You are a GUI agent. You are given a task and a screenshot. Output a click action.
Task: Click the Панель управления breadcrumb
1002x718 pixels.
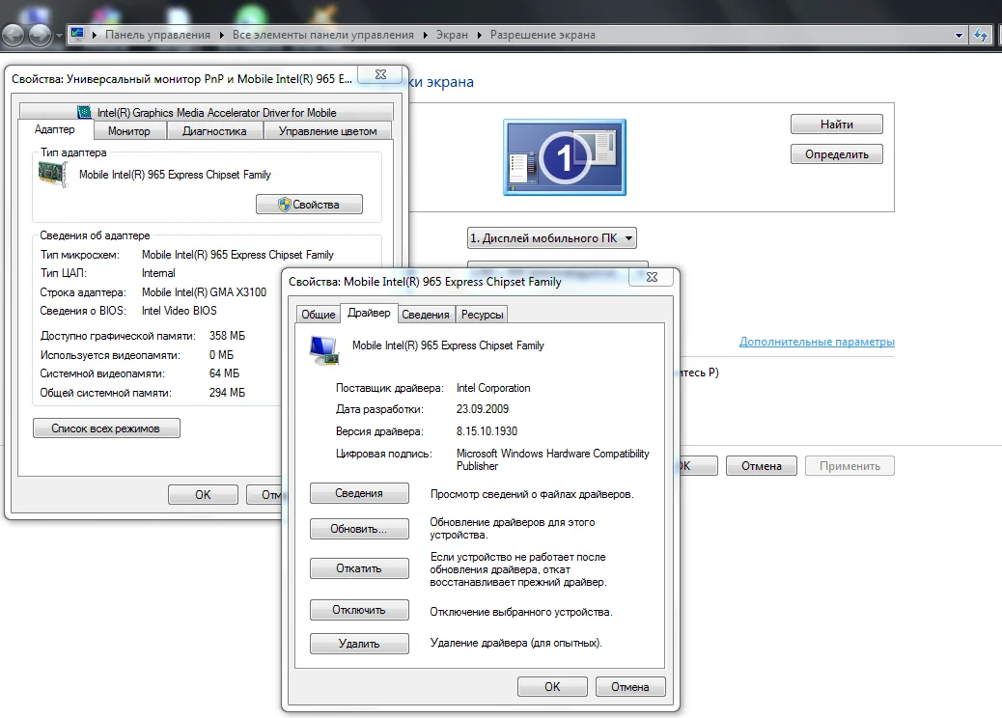[158, 35]
